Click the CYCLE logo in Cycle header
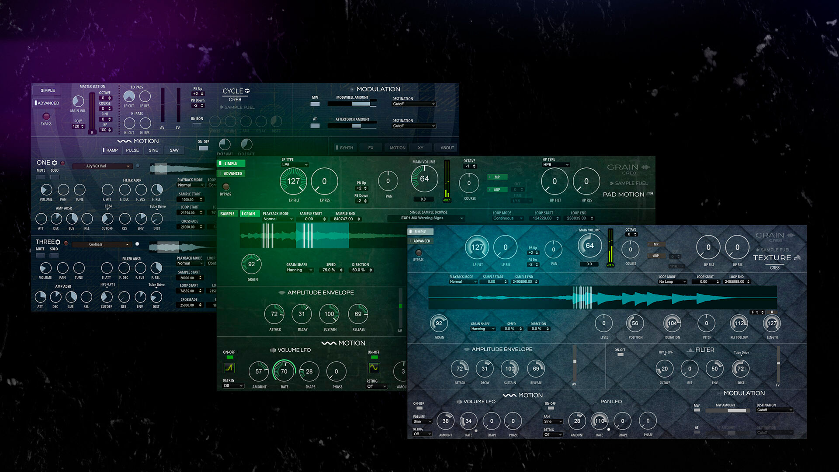Screen dimensions: 839x472 tap(236, 91)
